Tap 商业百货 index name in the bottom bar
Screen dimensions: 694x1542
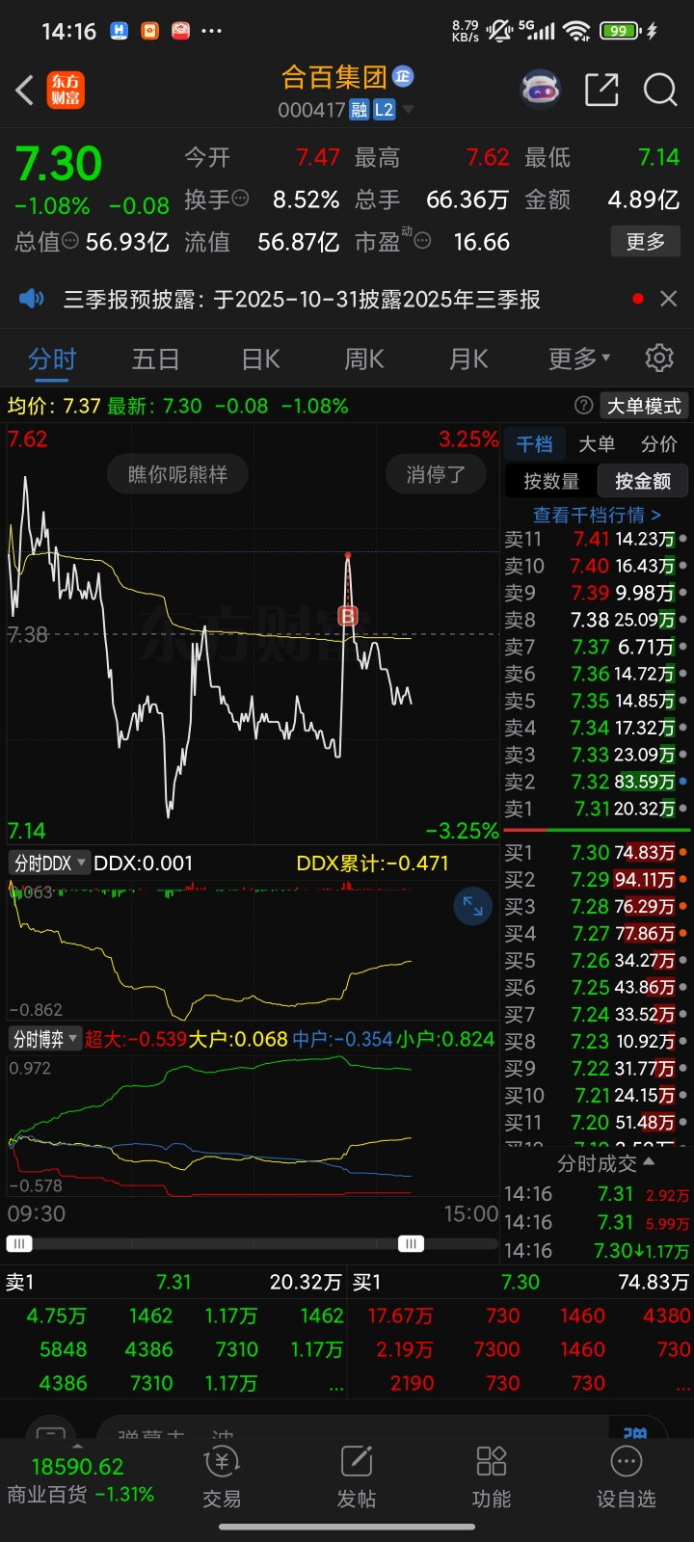(46, 1495)
